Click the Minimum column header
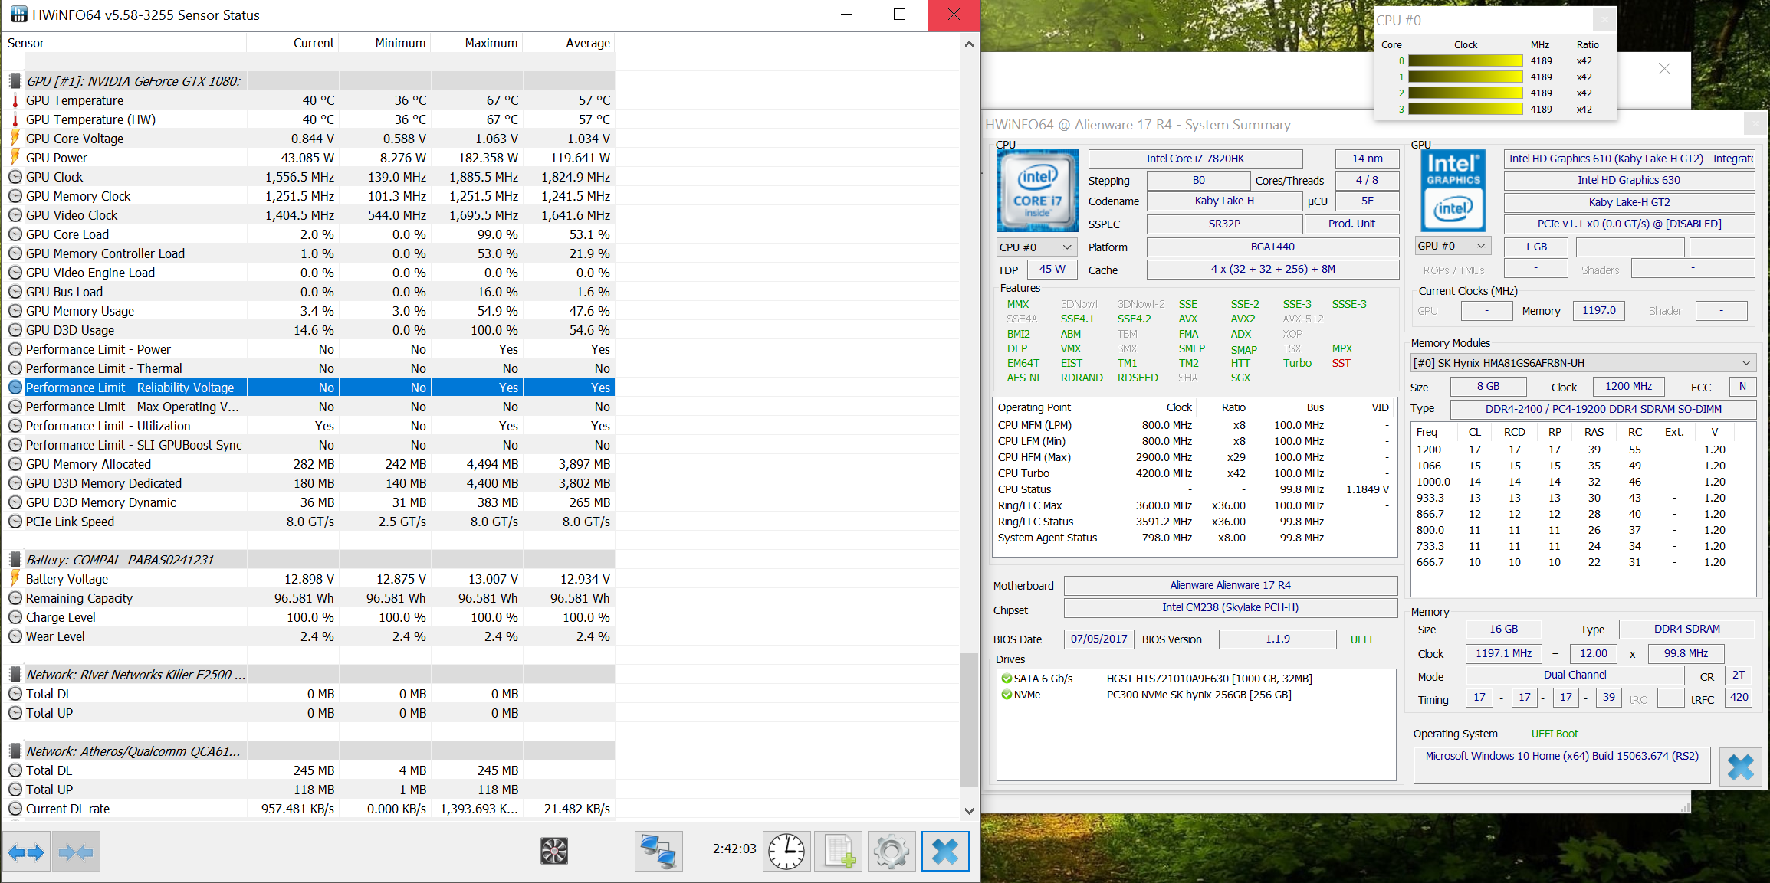Screen dimensions: 1770x883 tap(385, 43)
